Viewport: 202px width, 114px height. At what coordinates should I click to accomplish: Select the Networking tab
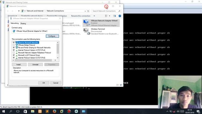pyautogui.click(x=15, y=23)
